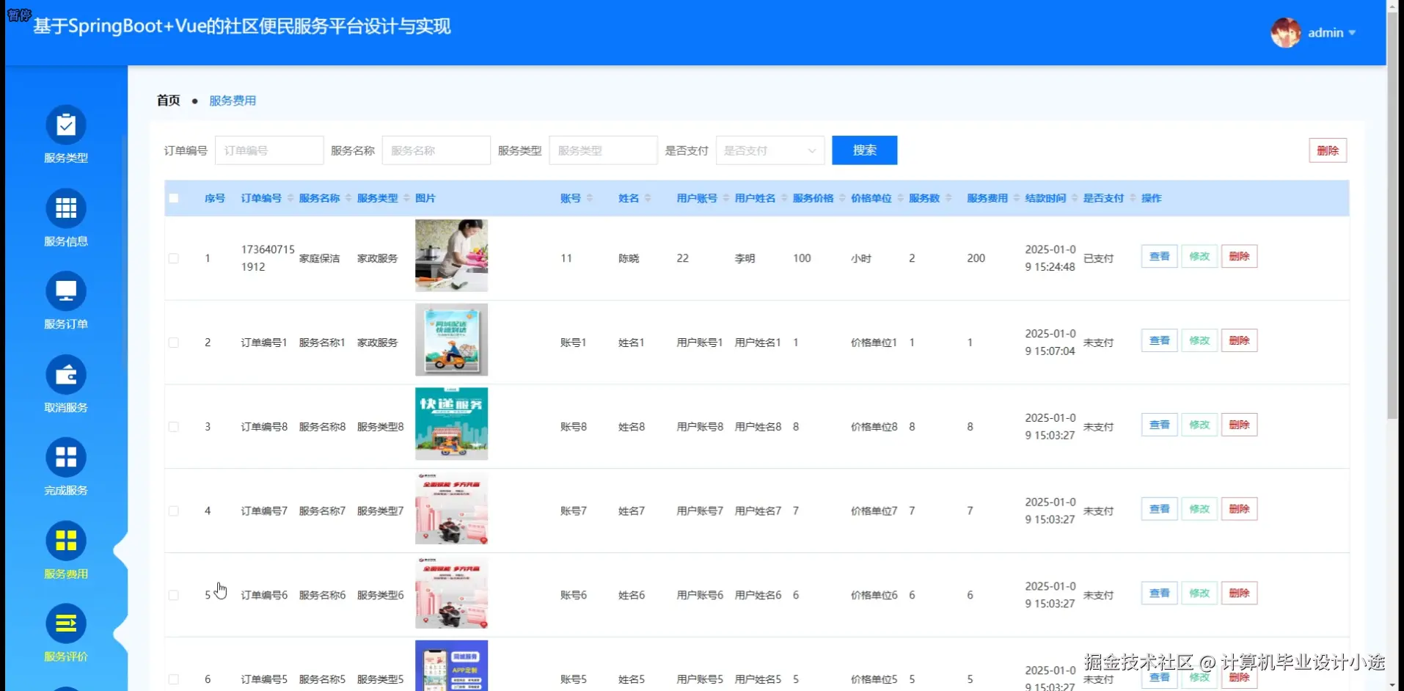
Task: Click the 服务费用 breadcrumb link
Action: tap(233, 100)
